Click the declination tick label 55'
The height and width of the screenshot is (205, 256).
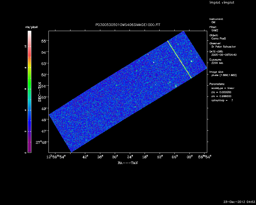(x=44, y=41)
